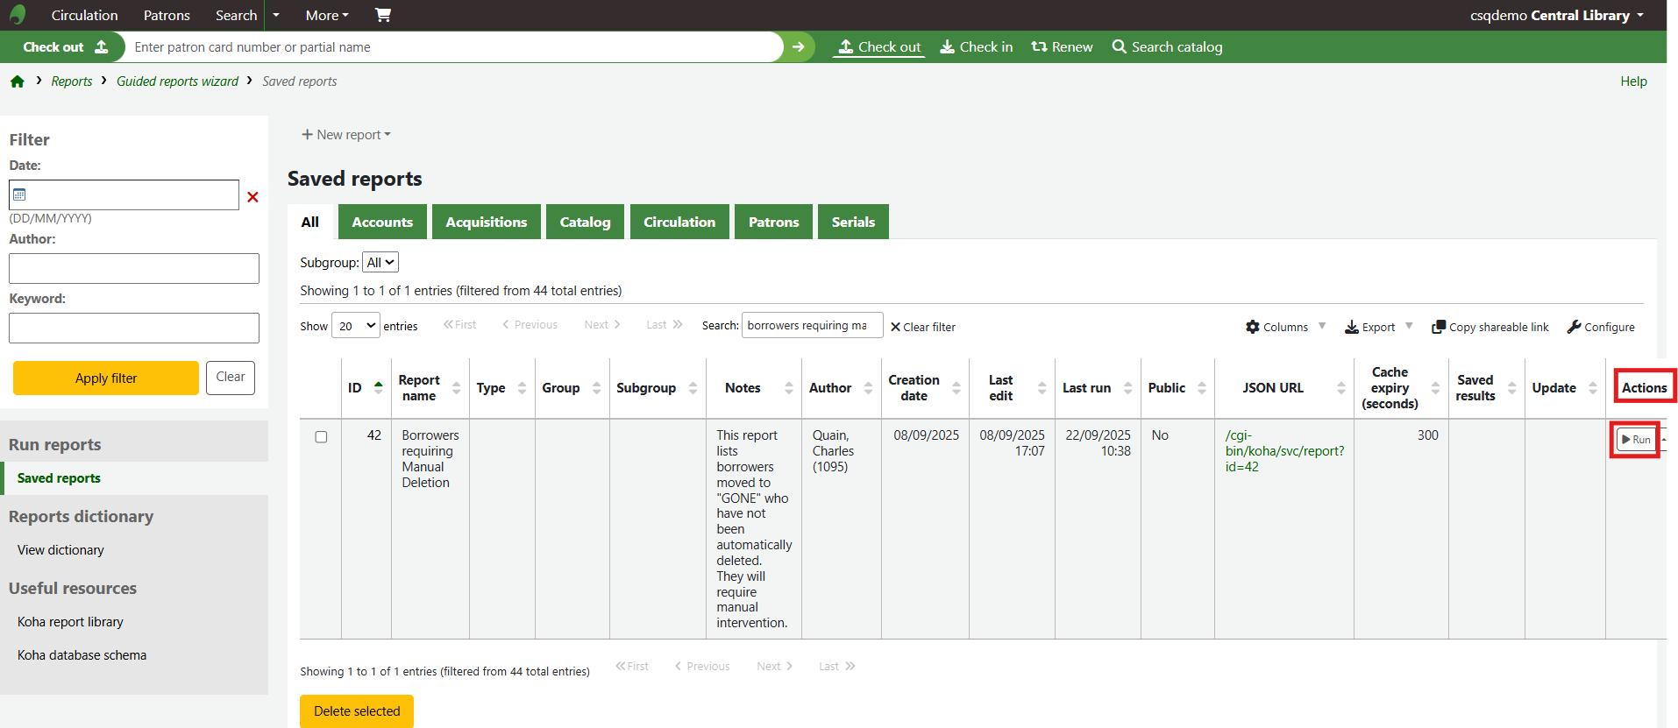Switch to the Circulation reports tab
The height and width of the screenshot is (728, 1678).
[x=679, y=223]
